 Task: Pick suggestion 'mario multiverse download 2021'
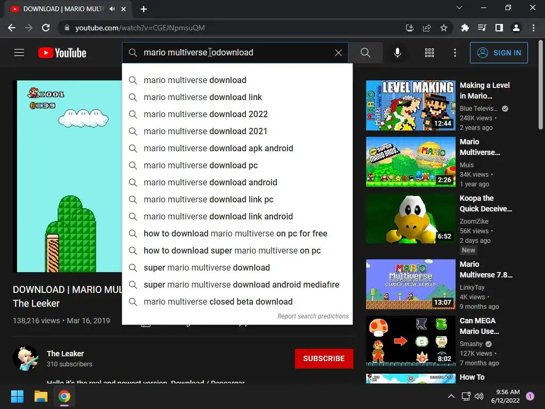[x=237, y=131]
